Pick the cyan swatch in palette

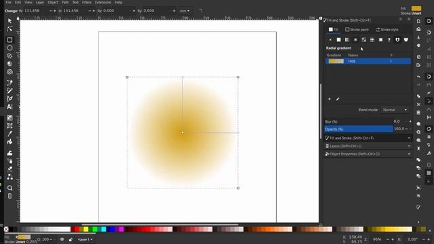104,229
